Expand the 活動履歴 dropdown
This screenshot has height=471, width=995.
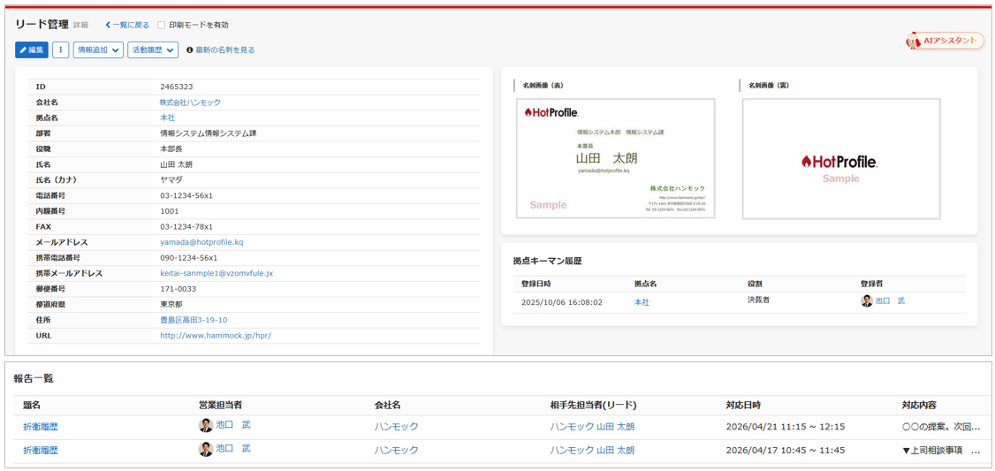[x=153, y=50]
